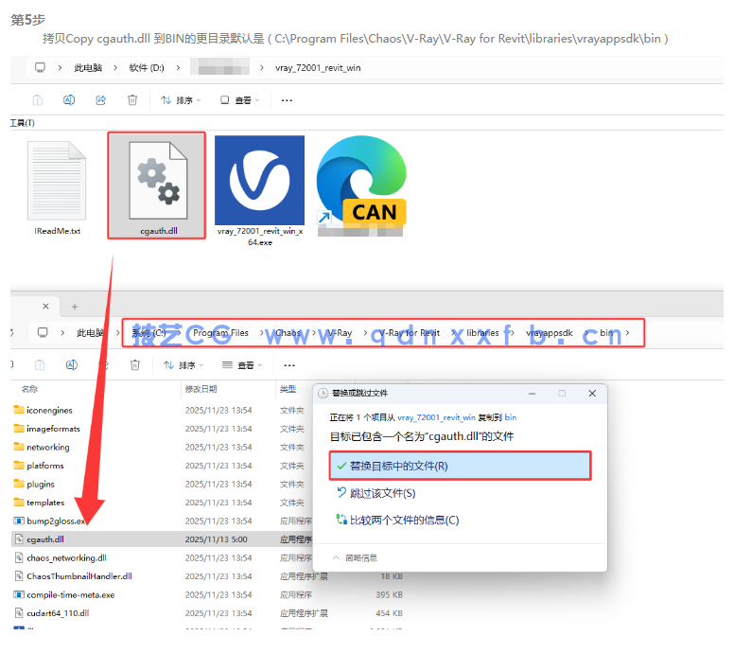Open the view dropdown in the top window
This screenshot has height=671, width=751.
point(239,100)
